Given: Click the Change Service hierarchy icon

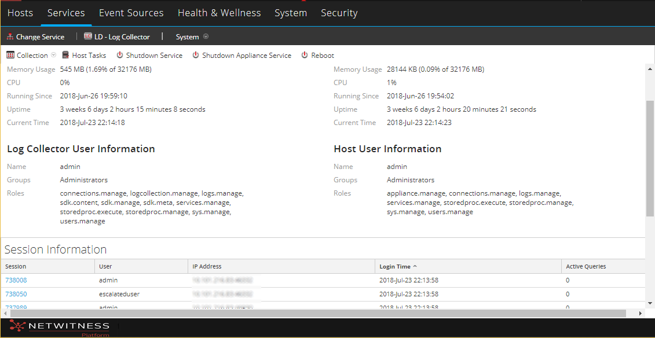Looking at the screenshot, I should pos(10,36).
